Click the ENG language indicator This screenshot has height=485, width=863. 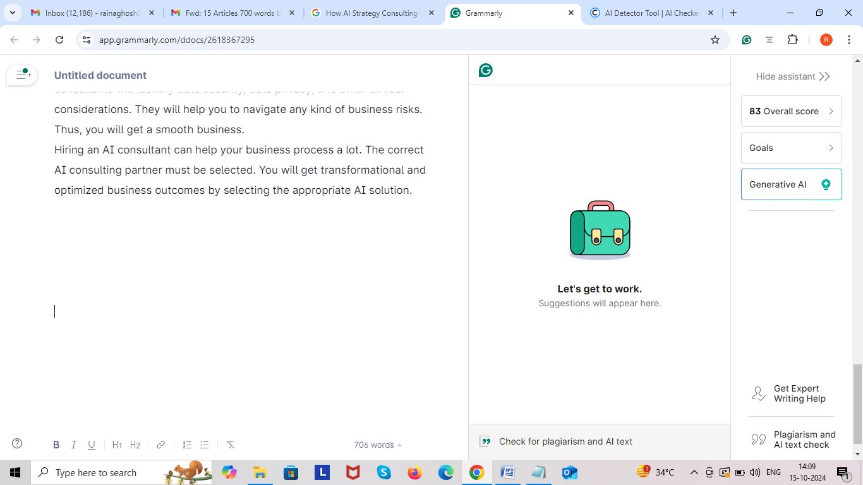773,472
